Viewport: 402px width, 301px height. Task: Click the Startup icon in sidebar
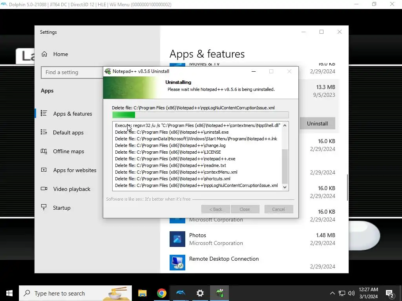click(x=44, y=207)
